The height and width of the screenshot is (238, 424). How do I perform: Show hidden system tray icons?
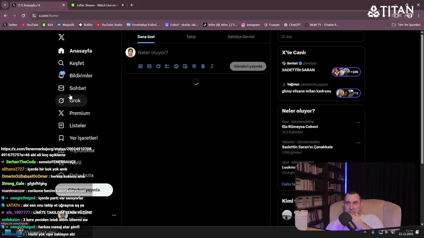pyautogui.click(x=365, y=232)
